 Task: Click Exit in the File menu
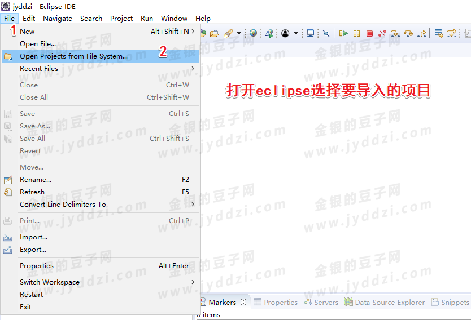coord(101,307)
